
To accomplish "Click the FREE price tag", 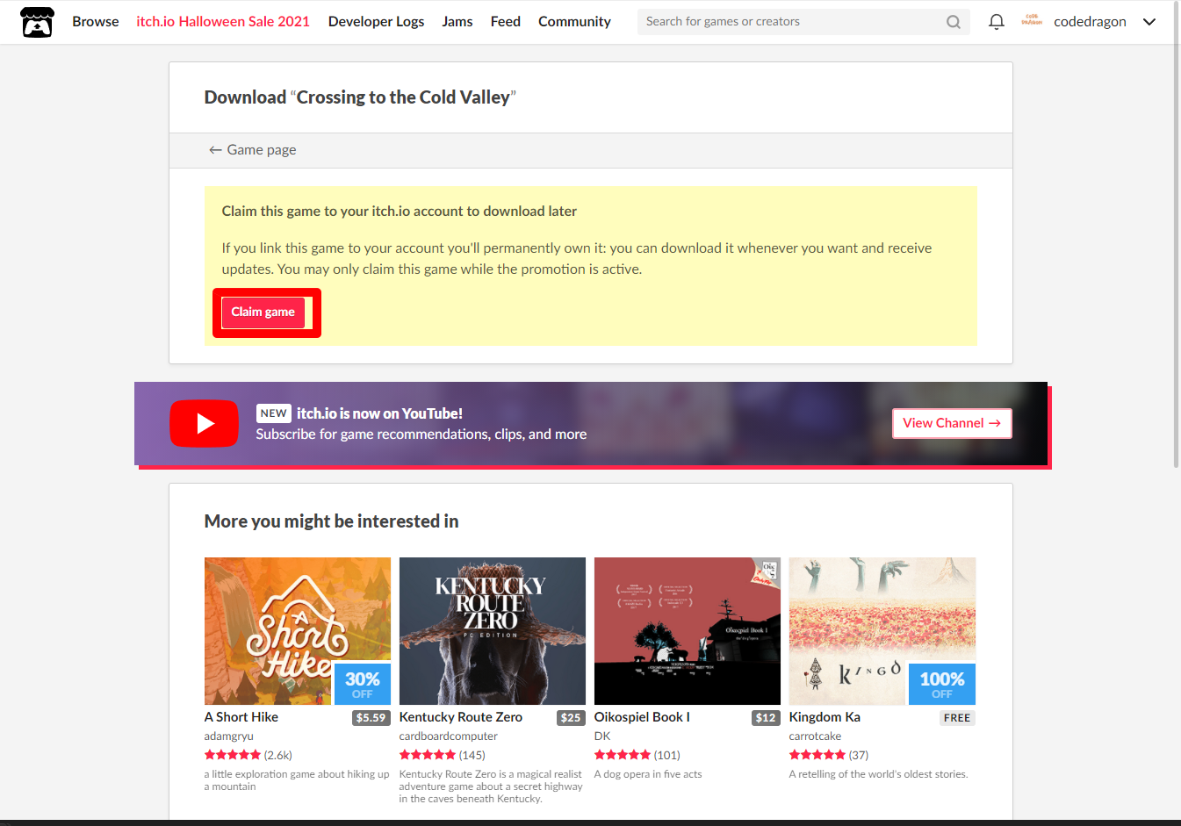I will [x=957, y=718].
